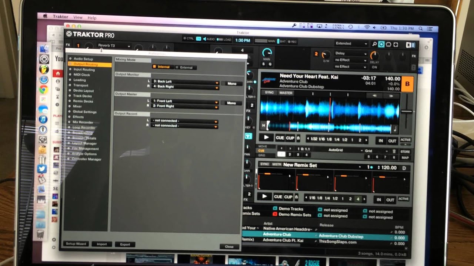Image resolution: width=474 pixels, height=266 pixels.
Task: Open the Help menu in menu bar
Action: 92,18
